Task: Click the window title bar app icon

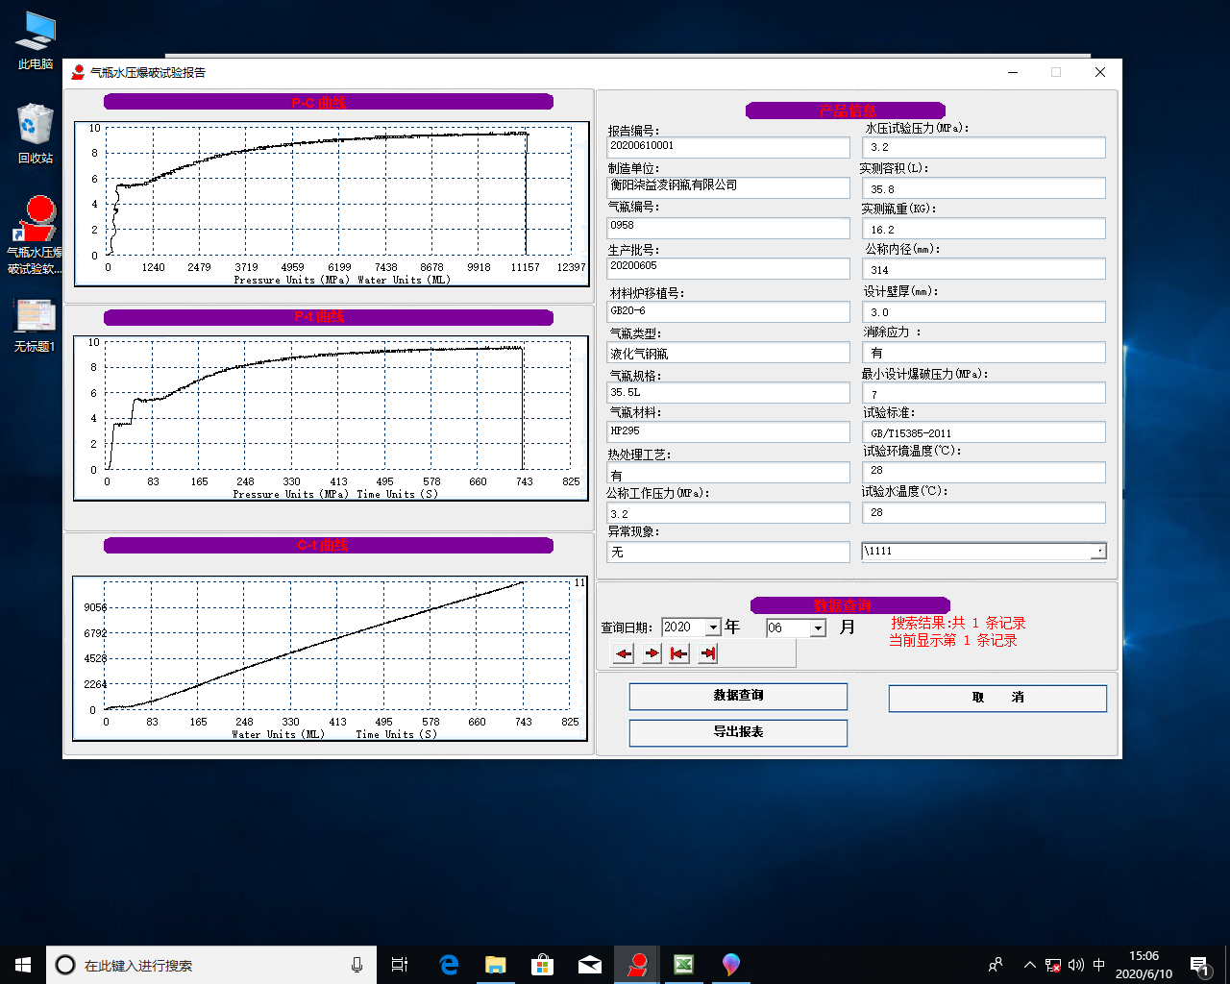Action: pyautogui.click(x=78, y=72)
